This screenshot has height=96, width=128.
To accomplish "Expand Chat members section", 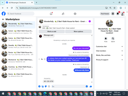I will tap(109, 51).
